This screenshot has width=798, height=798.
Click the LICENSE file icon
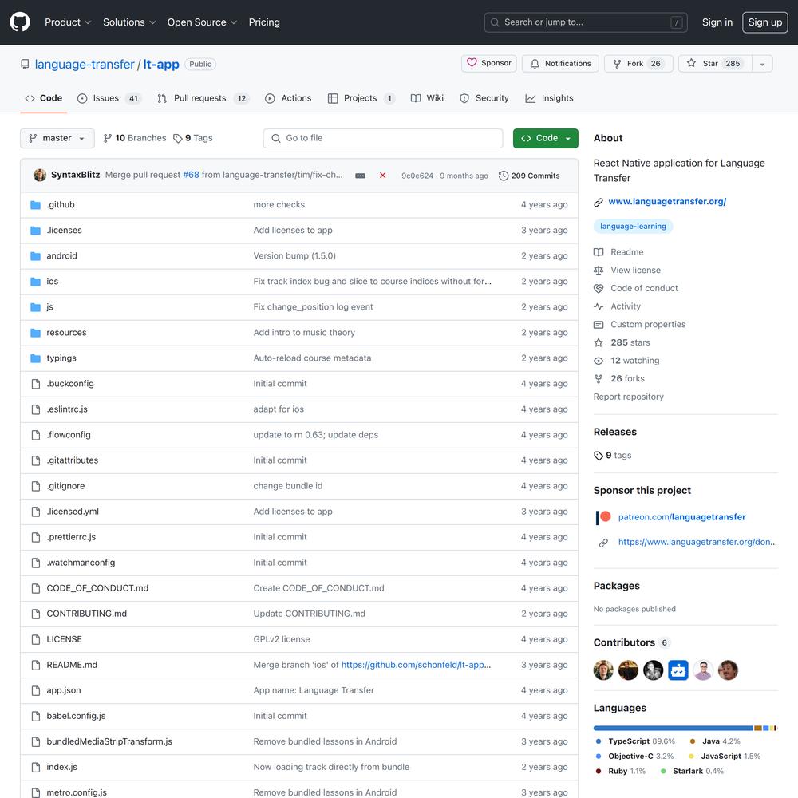[36, 639]
